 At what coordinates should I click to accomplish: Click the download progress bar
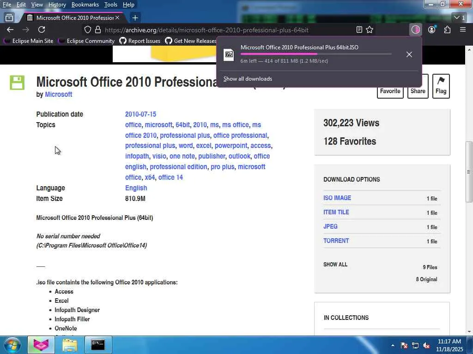pyautogui.click(x=316, y=54)
